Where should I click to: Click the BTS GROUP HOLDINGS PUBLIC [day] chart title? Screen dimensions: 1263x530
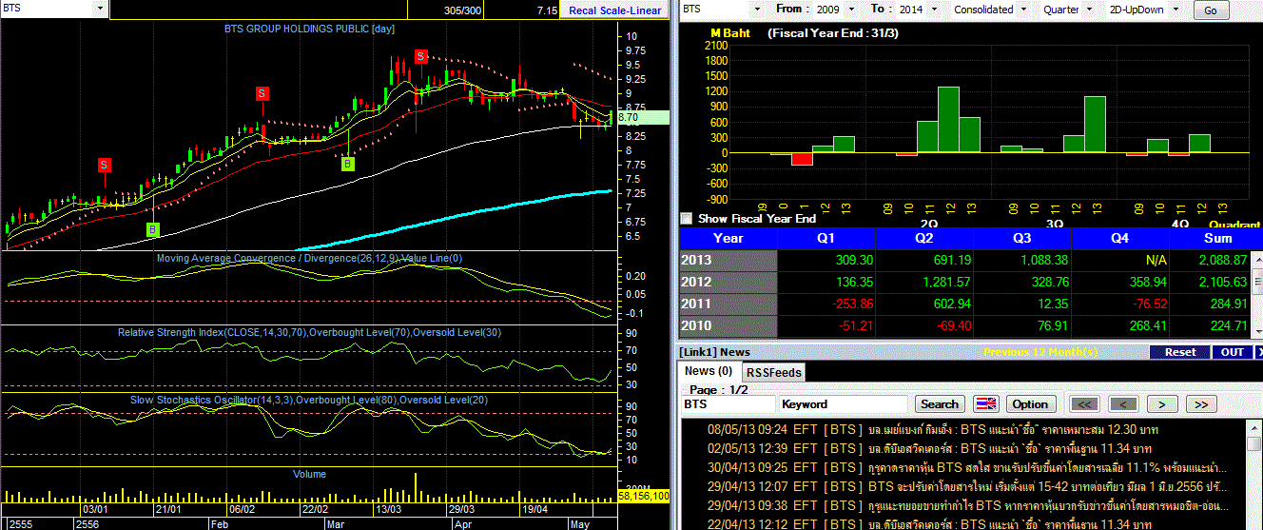point(309,29)
